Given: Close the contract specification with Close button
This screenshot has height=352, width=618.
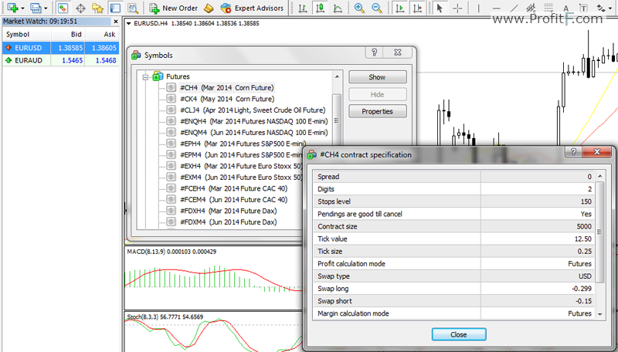Looking at the screenshot, I should coord(459,335).
